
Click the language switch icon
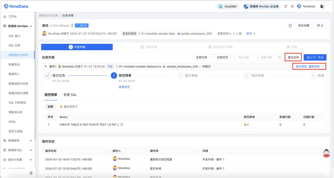coord(322,6)
